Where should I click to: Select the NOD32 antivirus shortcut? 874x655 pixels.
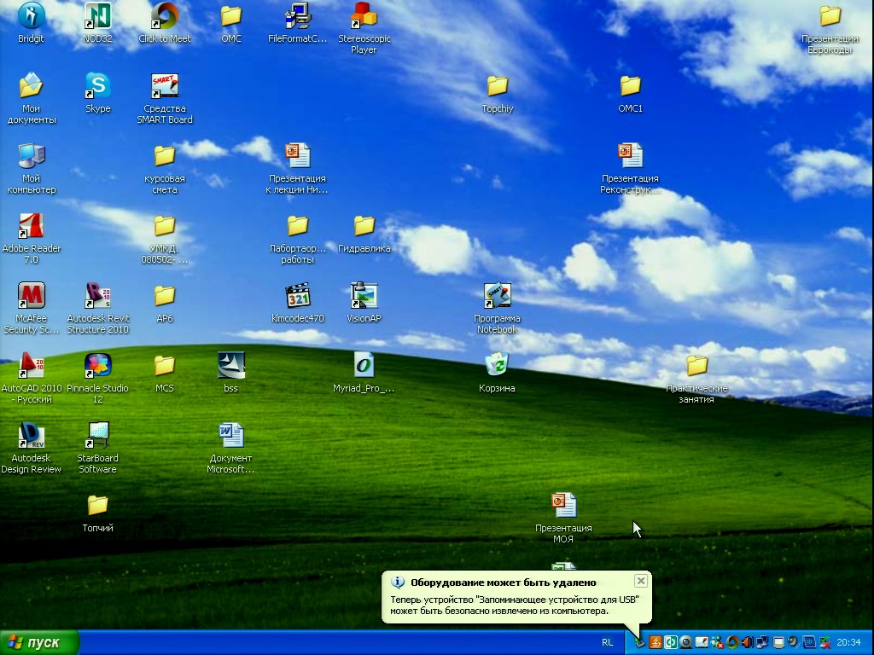(97, 22)
